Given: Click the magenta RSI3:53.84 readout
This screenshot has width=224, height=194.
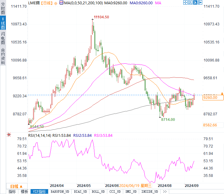Looking at the screenshot, I should (x=103, y=135).
